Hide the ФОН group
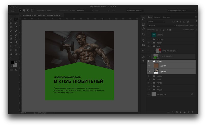Image resolution: width=206 pixels, height=126 pixels. point(149,46)
